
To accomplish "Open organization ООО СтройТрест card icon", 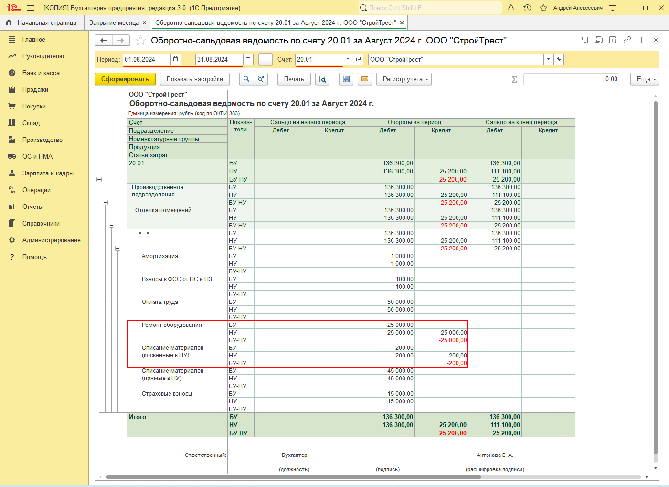I will pos(559,59).
